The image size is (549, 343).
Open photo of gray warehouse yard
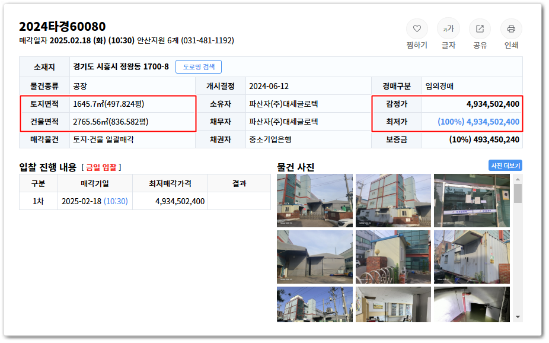pos(315,257)
